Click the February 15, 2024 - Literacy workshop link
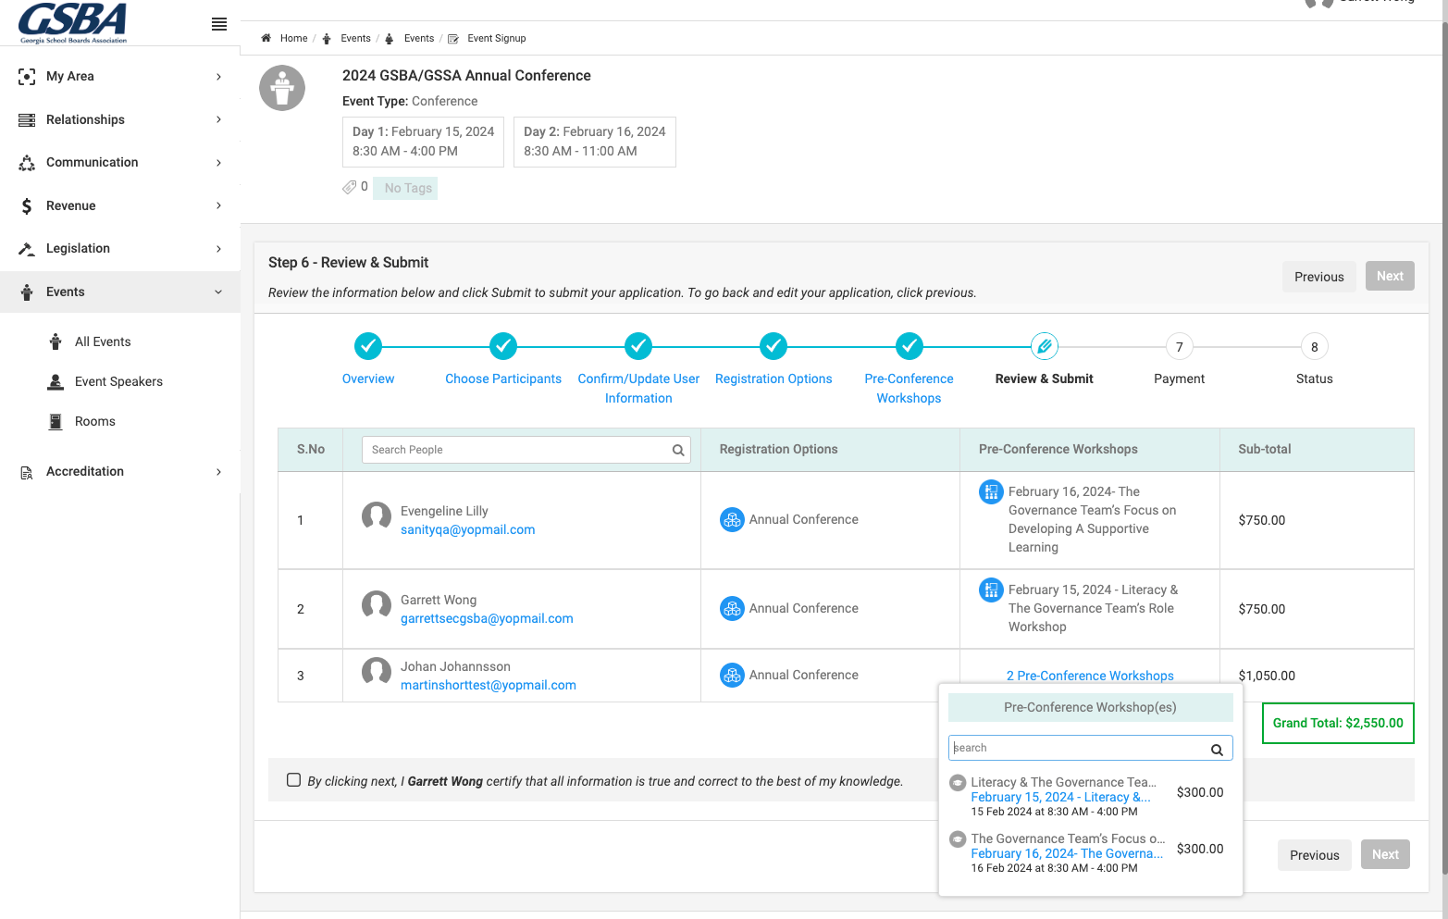The width and height of the screenshot is (1448, 919). tap(1060, 797)
